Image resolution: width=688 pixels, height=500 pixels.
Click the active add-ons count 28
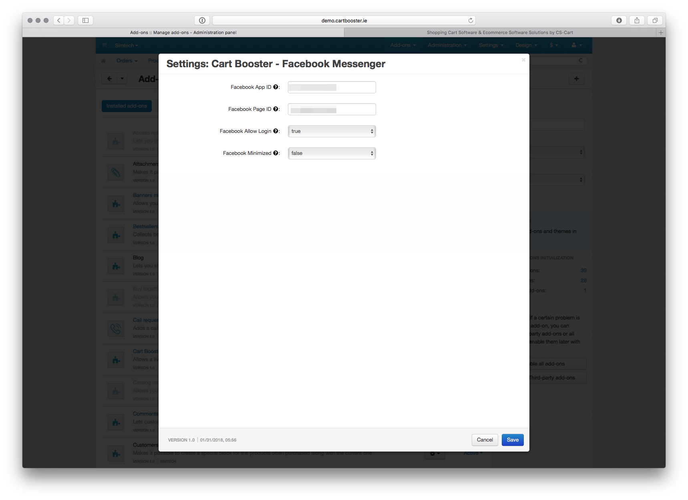[583, 281]
